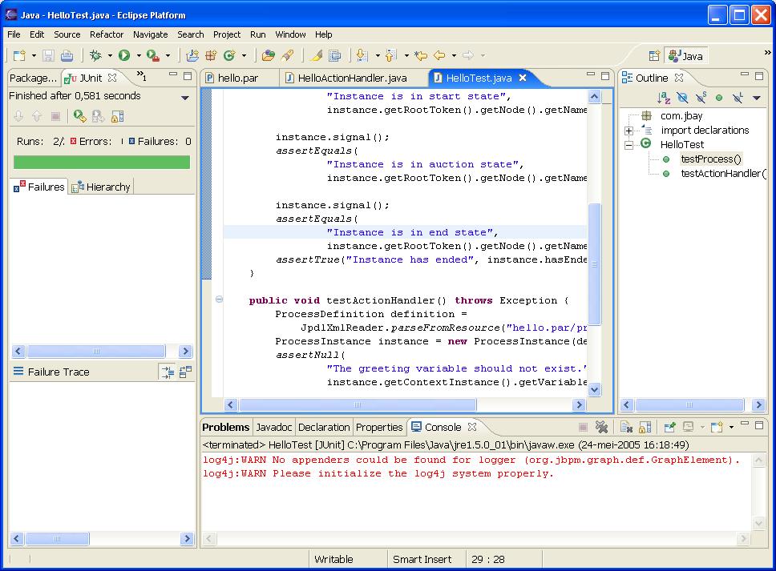Select the Hierarchy tab in JUnit
The width and height of the screenshot is (776, 571).
(102, 187)
